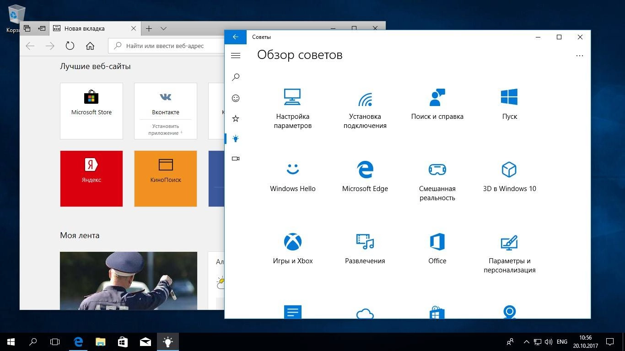Screen dimensions: 625x351
Task: Click the tabs you've set aside icon
Action: [27, 28]
